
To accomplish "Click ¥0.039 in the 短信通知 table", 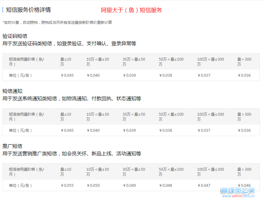I will click(129, 130).
